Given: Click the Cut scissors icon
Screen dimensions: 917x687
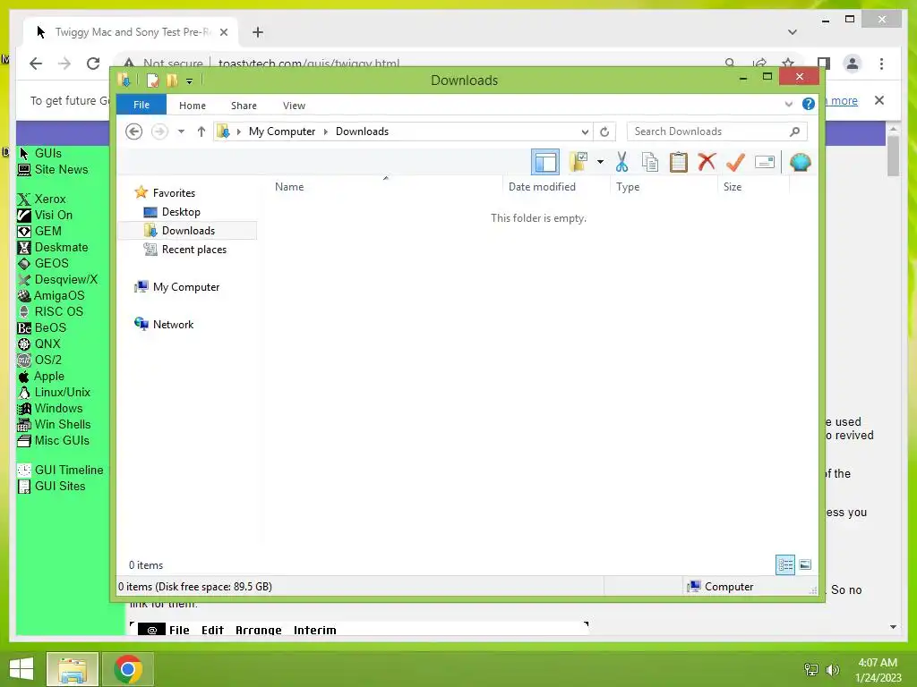Looking at the screenshot, I should pyautogui.click(x=621, y=162).
